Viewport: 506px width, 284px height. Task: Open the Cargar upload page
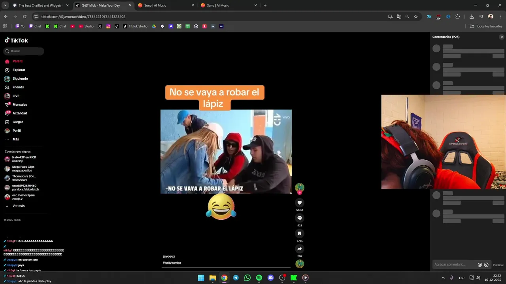pyautogui.click(x=18, y=122)
